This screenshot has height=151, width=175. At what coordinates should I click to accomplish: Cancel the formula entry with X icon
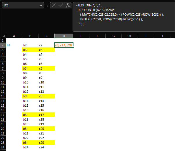click(x=54, y=5)
